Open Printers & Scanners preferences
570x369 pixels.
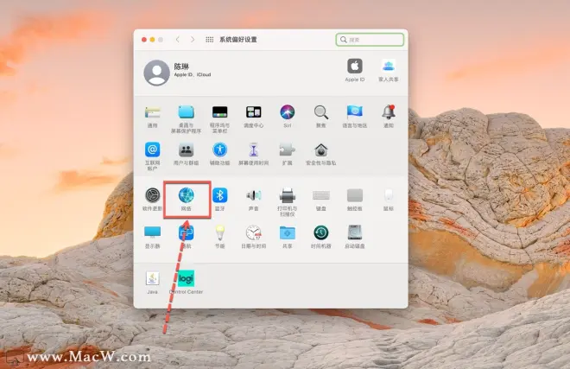[288, 195]
